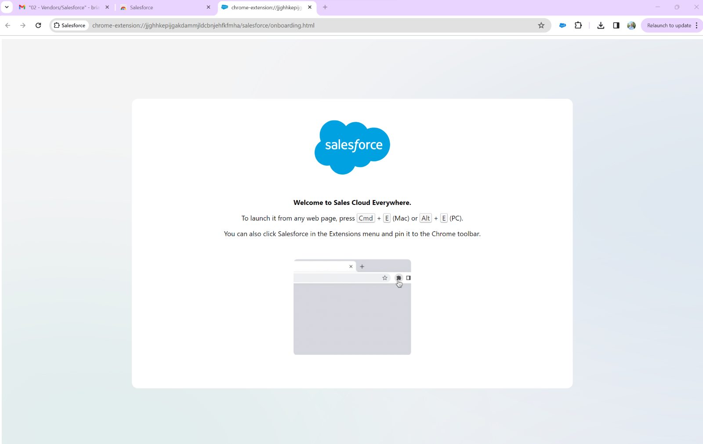Click the E key label next to Cmd
This screenshot has width=703, height=444.
click(x=387, y=218)
